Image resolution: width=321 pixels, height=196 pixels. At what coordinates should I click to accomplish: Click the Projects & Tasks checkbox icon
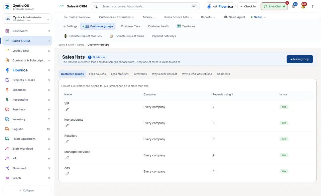[x=7, y=80]
